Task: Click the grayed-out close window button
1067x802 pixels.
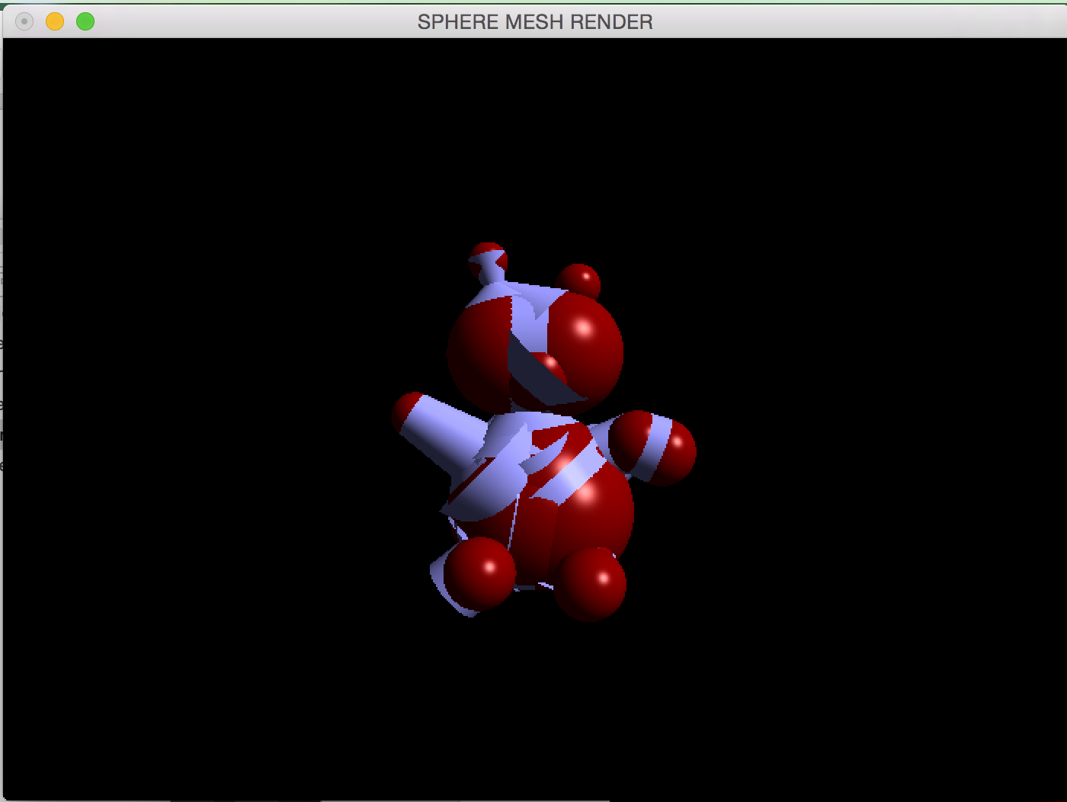Action: 24,21
